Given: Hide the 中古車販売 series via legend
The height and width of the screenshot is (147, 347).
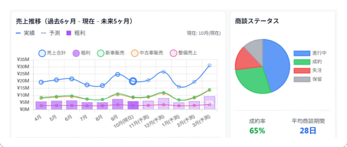Looking at the screenshot, I should click(134, 53).
